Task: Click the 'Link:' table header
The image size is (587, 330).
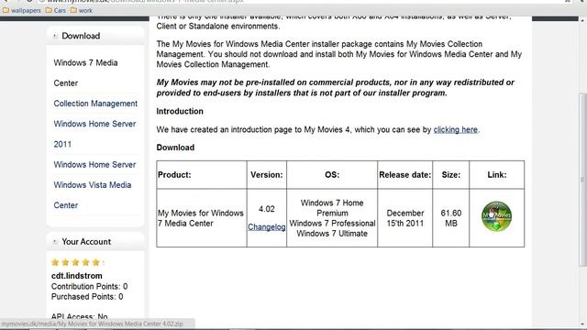Action: [x=497, y=175]
